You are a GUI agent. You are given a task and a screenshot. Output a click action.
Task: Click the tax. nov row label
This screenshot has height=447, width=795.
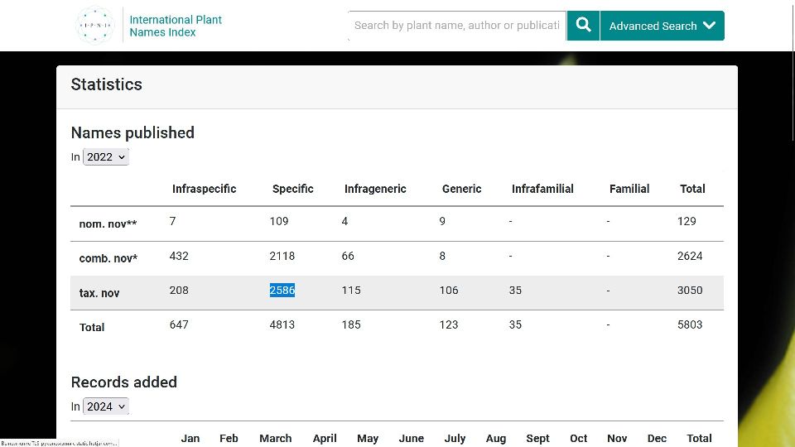pos(99,293)
